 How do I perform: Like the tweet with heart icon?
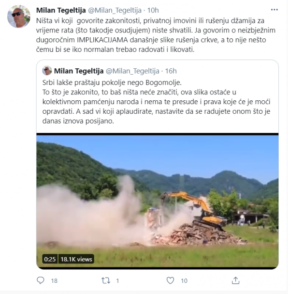170,280
